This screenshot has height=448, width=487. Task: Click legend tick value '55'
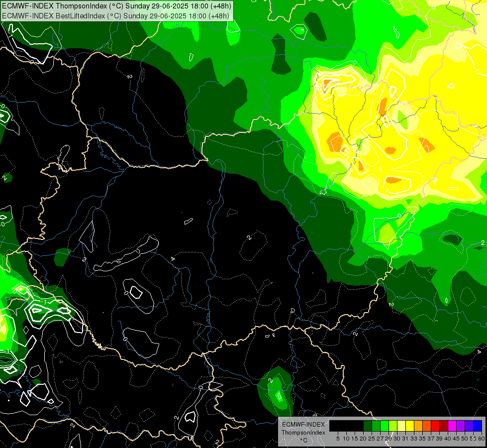[x=473, y=439]
